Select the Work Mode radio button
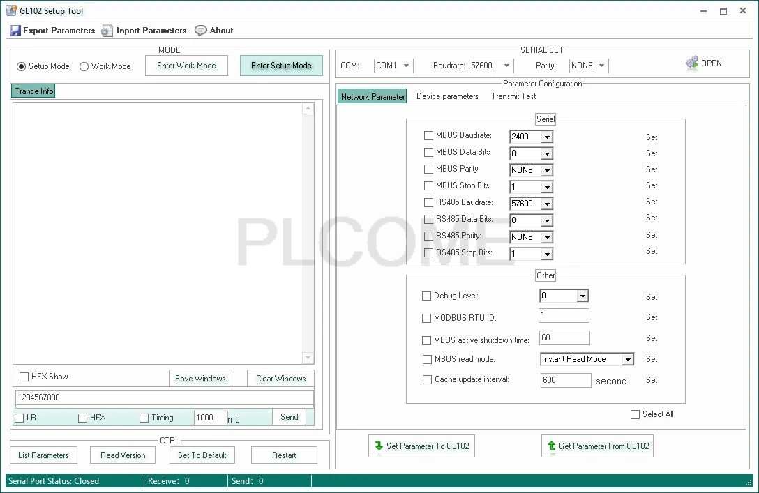Viewport: 759px width, 493px height. coord(84,66)
